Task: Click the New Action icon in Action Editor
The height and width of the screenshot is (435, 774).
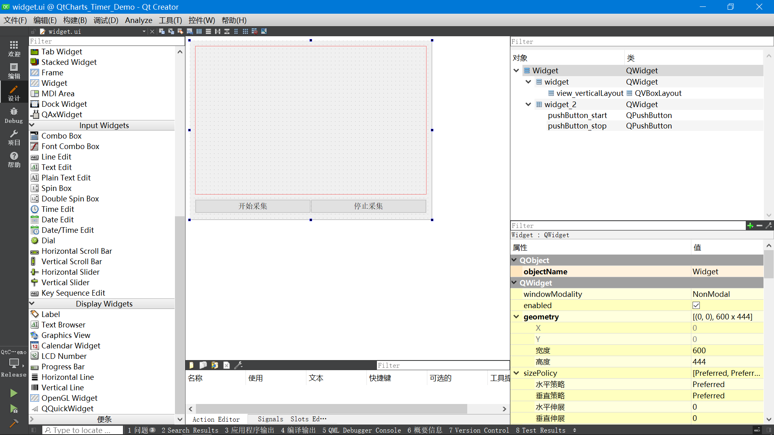Action: [x=191, y=365]
